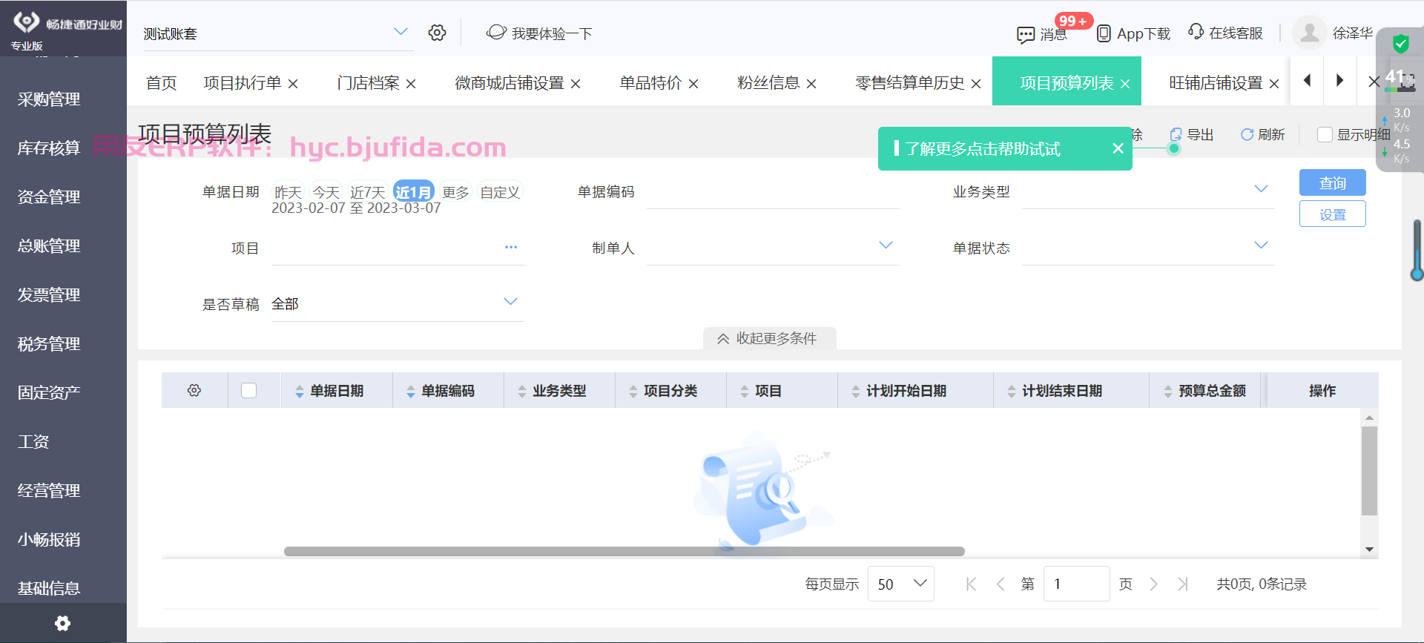Viewport: 1424px width, 643px height.
Task: Click the horizontal table scrollbar
Action: point(624,551)
